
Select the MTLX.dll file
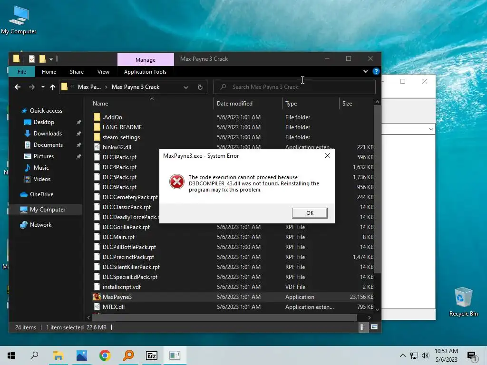coord(114,307)
